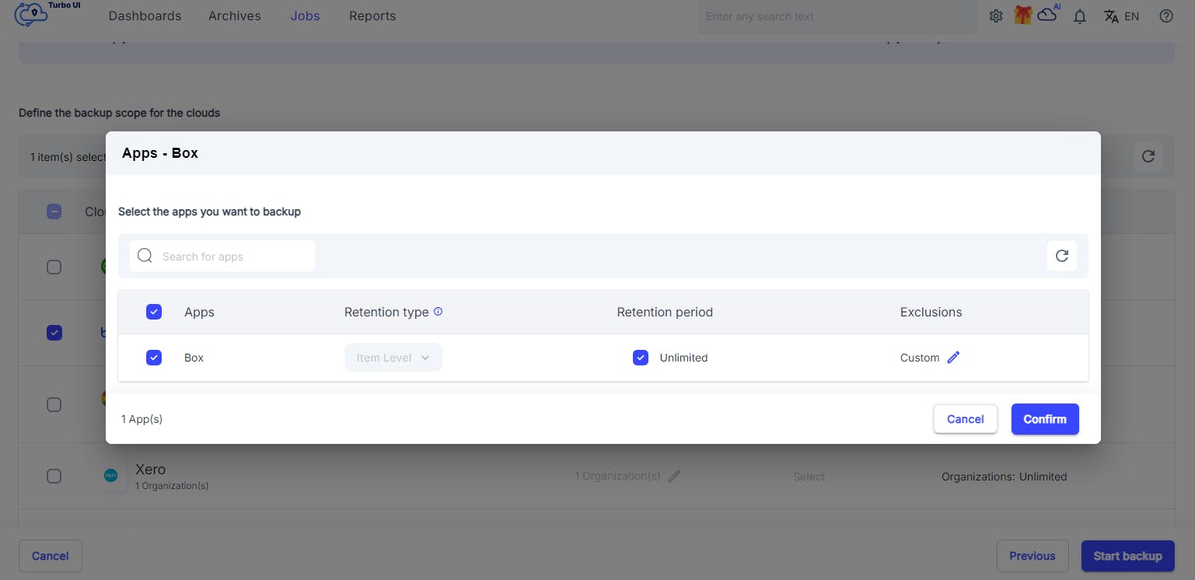Click the magnifier icon in apps search

145,256
